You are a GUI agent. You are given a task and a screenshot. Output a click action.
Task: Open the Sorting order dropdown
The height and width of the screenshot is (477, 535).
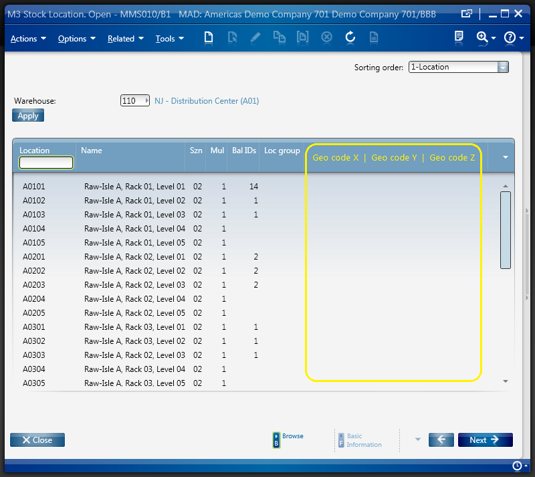point(503,67)
